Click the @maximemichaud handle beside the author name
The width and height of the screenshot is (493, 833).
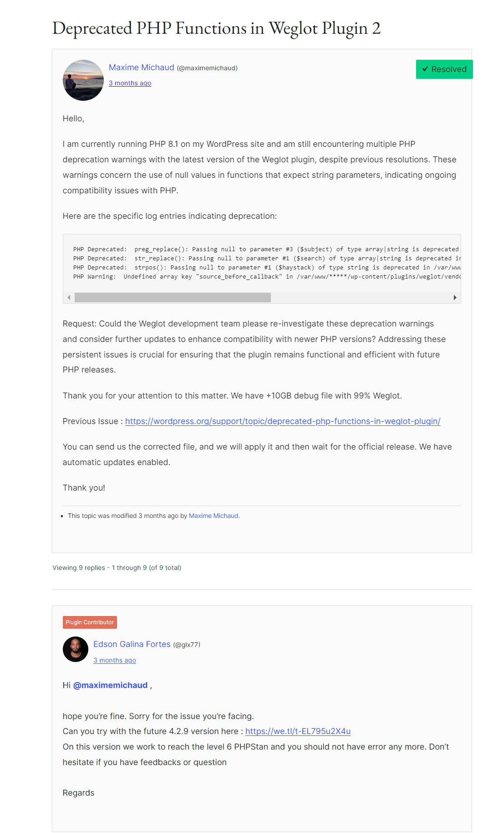pos(207,68)
